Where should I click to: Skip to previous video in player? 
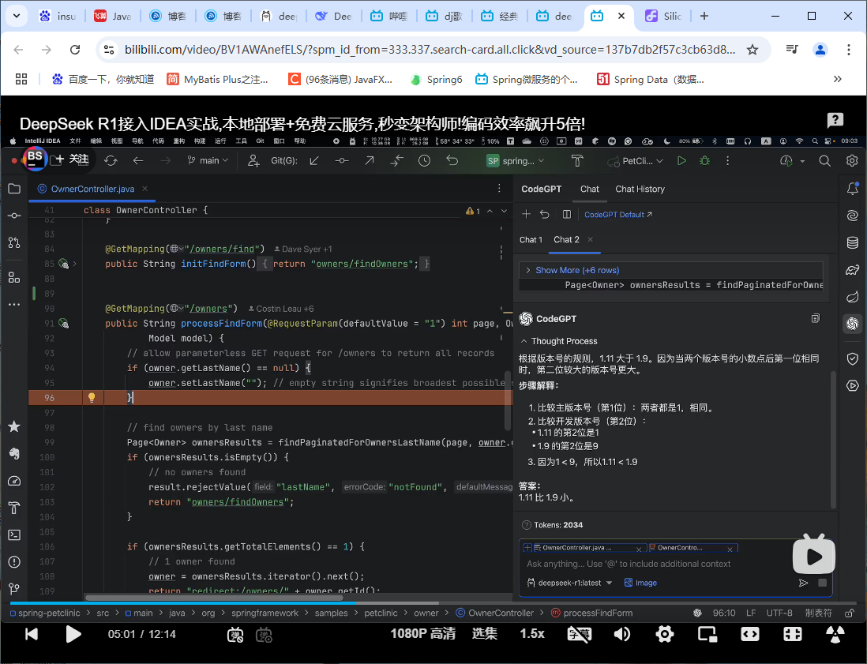(x=32, y=633)
